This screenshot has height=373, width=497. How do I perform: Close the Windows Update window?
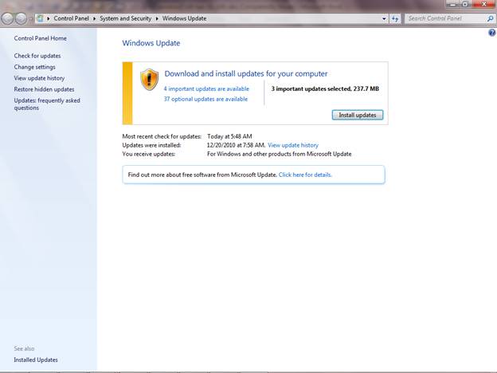pyautogui.click(x=484, y=4)
